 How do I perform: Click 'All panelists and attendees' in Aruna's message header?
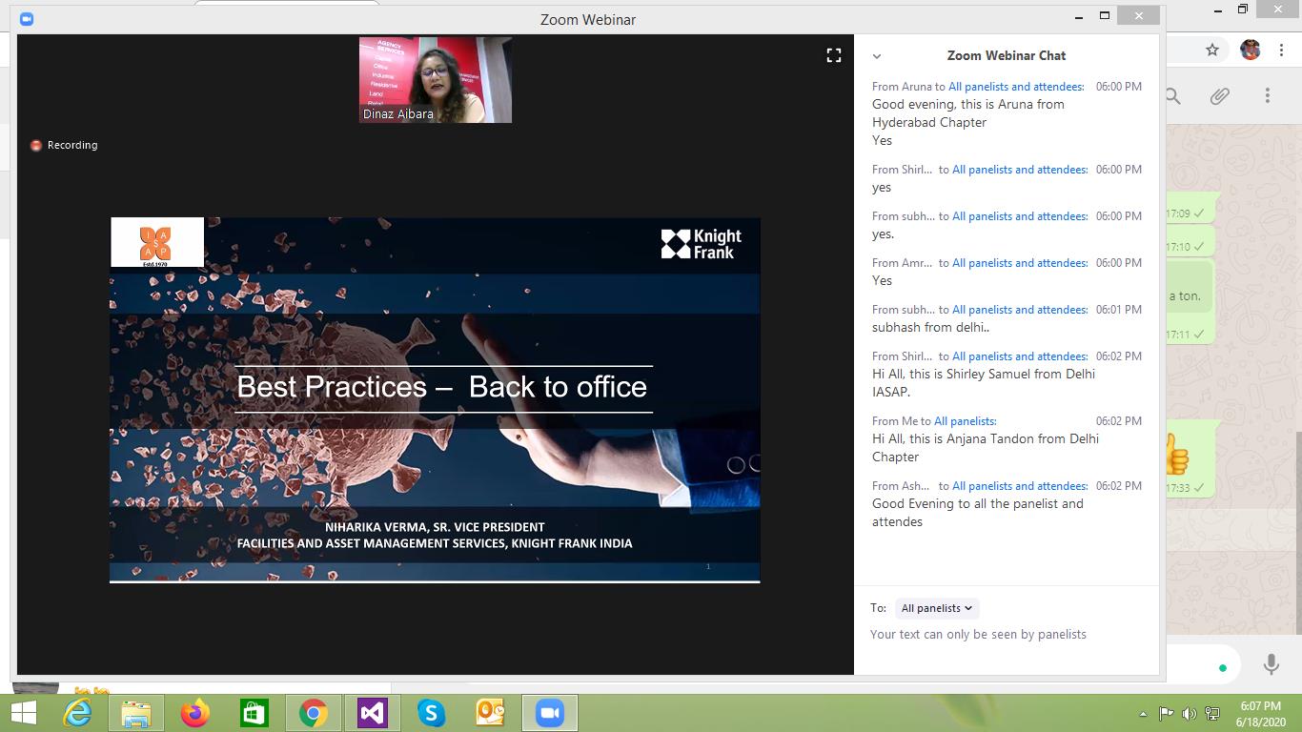click(x=1016, y=87)
